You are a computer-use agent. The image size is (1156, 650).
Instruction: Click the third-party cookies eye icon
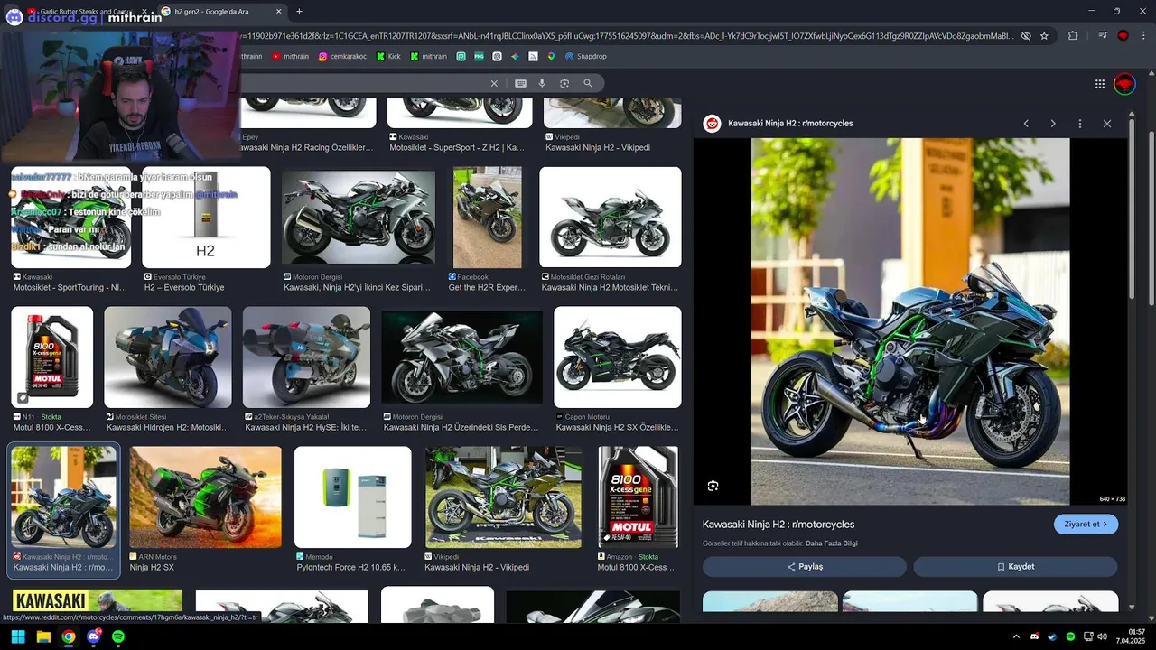coord(1026,36)
